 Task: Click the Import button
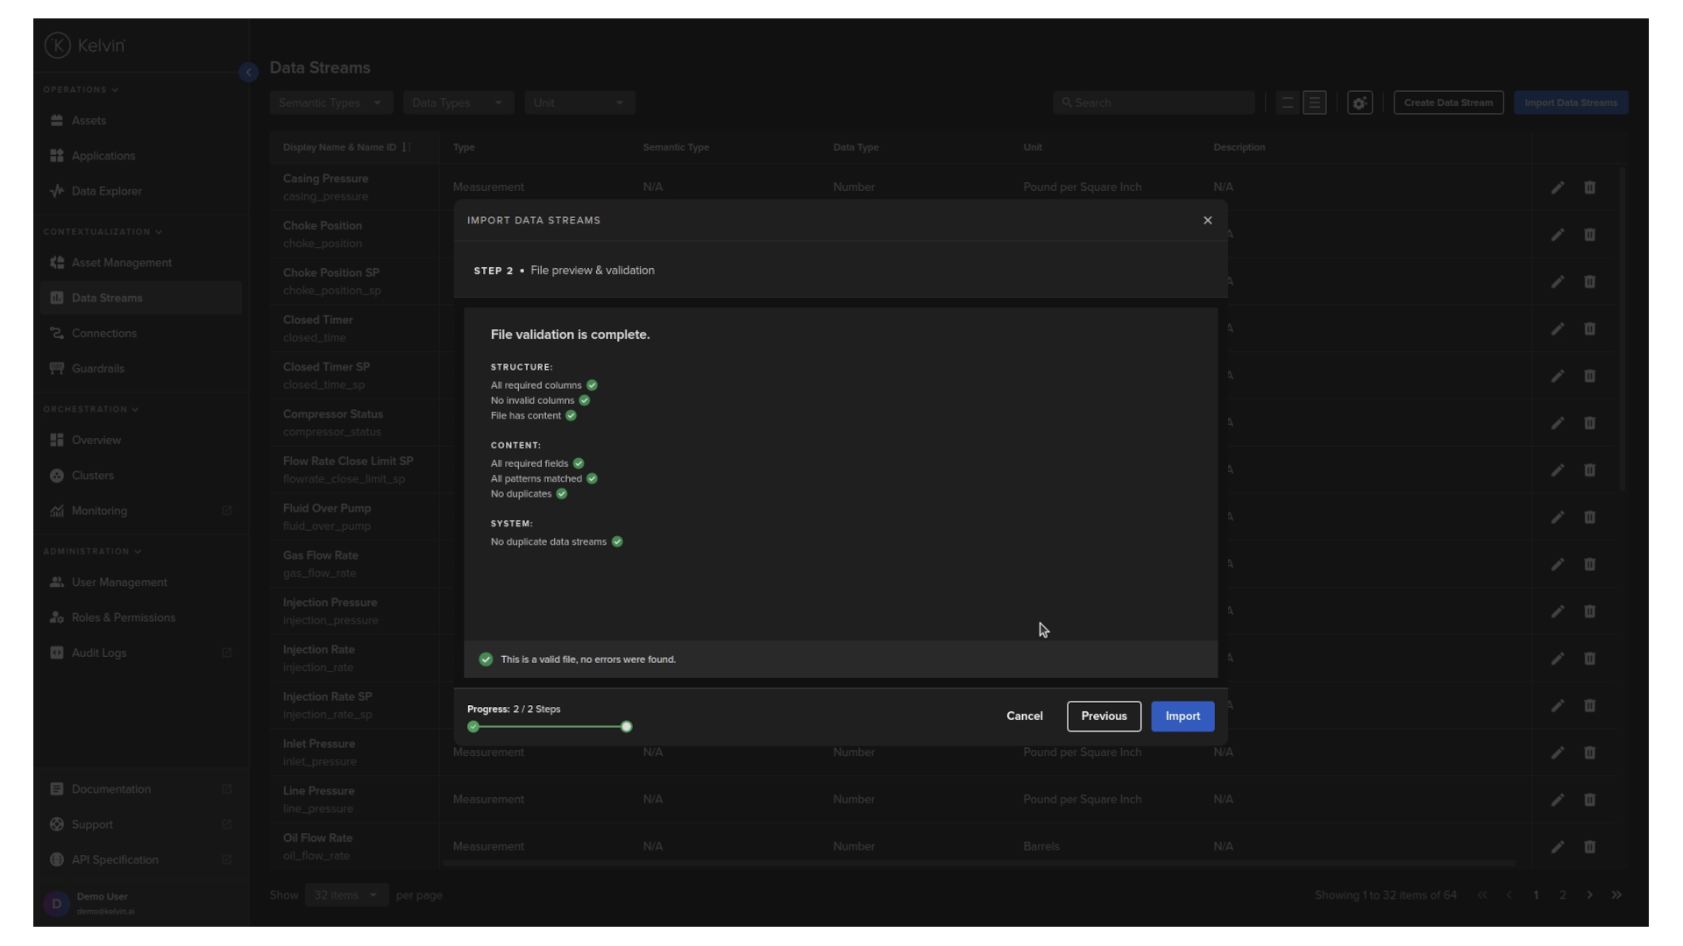tap(1182, 717)
